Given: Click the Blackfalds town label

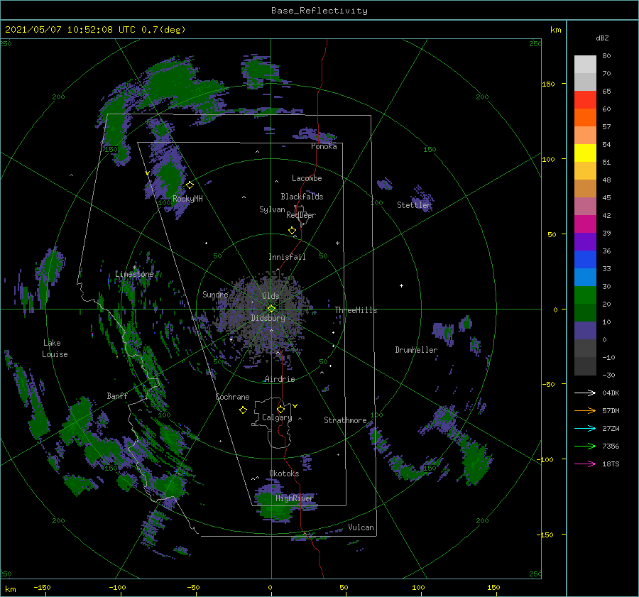Looking at the screenshot, I should 302,197.
